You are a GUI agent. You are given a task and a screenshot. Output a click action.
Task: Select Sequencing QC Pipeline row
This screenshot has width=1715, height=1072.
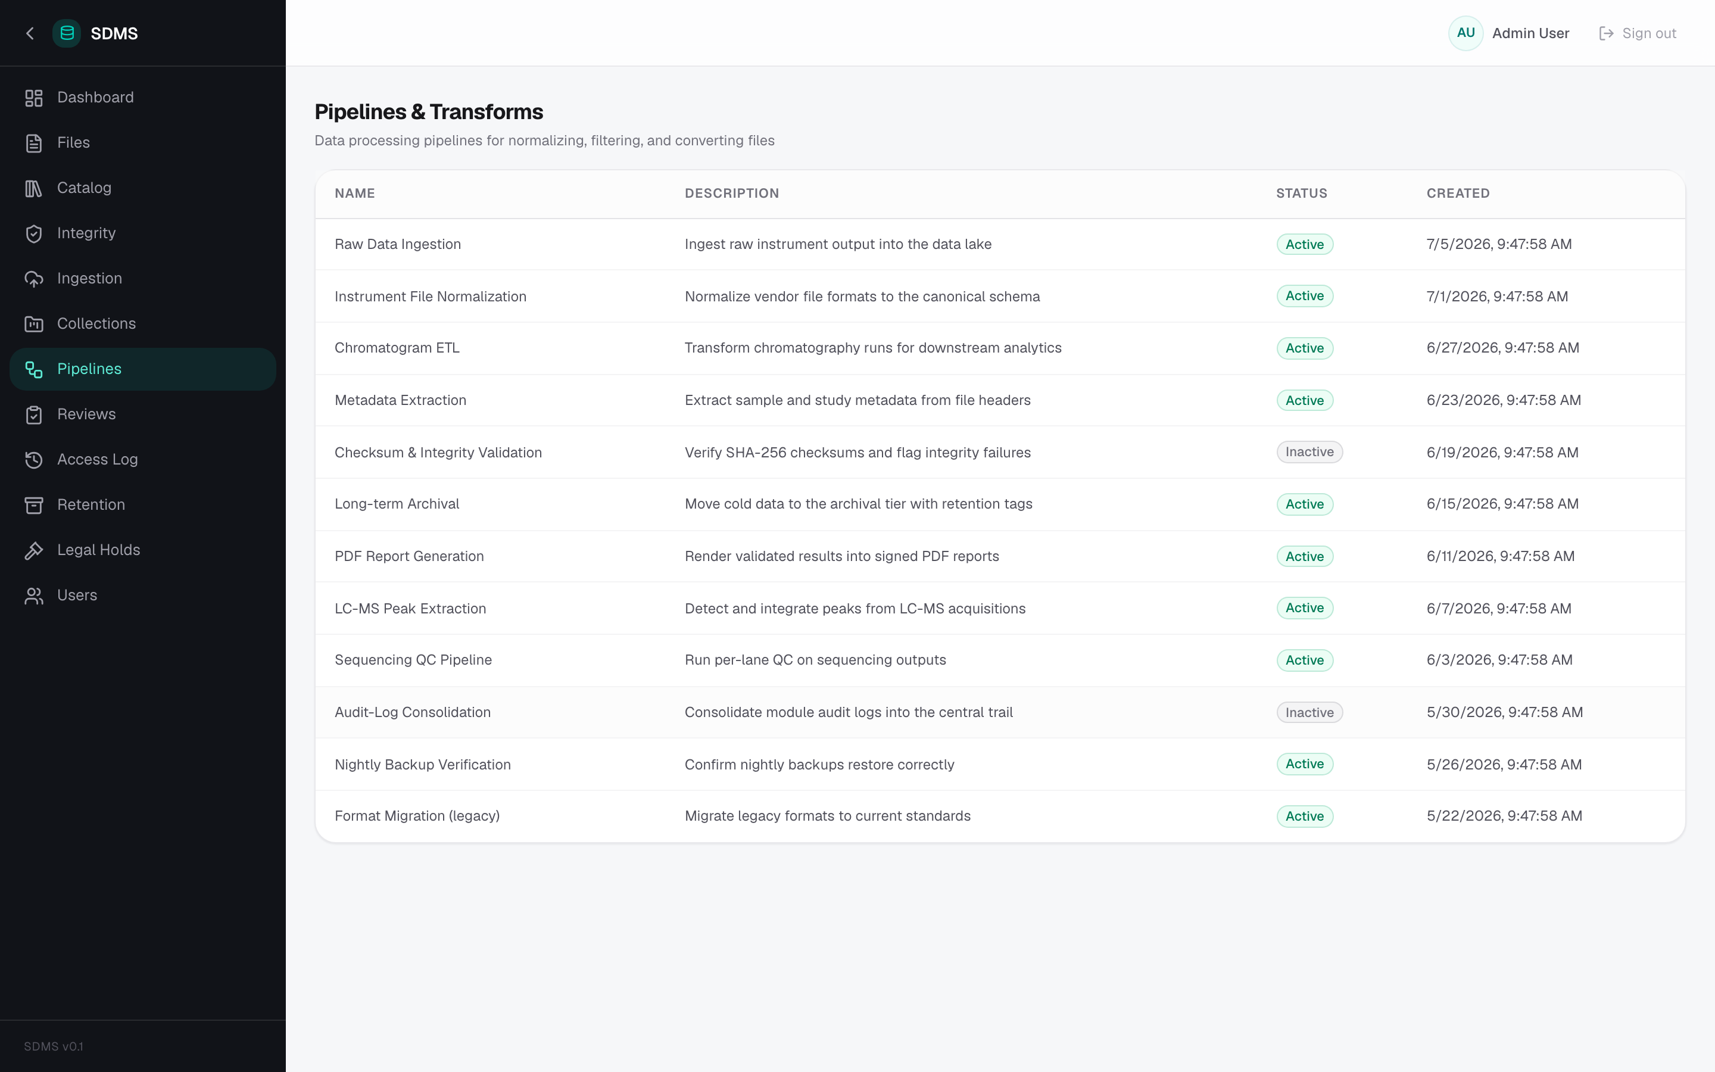(413, 660)
